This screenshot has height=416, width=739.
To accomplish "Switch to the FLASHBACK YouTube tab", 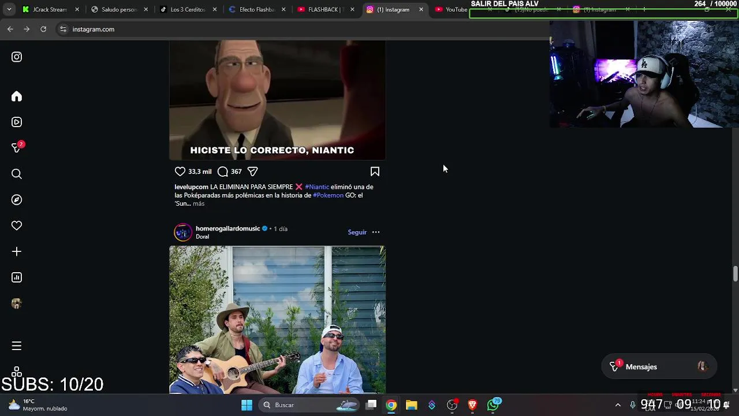I will pyautogui.click(x=326, y=9).
